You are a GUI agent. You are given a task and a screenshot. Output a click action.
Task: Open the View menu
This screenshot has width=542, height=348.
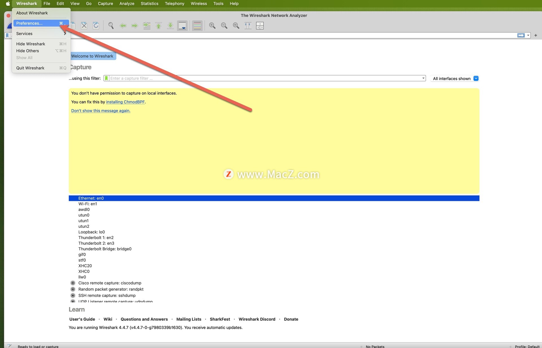coord(75,4)
